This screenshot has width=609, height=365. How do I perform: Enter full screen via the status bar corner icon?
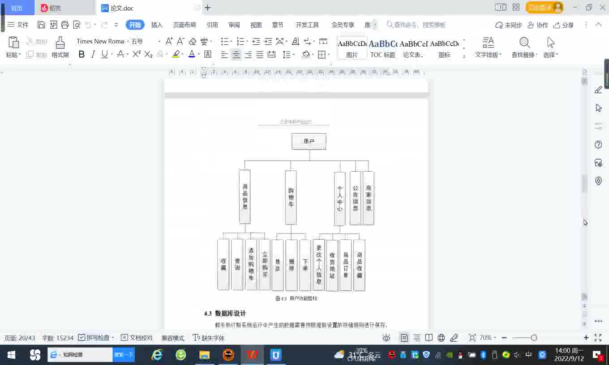[598, 338]
